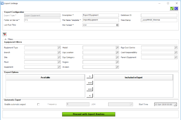Click the clear filters funnel icon
This screenshot has height=120, width=181.
[x=4, y=34]
